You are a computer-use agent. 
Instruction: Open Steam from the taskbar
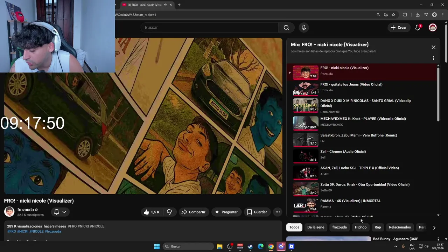[x=250, y=246]
